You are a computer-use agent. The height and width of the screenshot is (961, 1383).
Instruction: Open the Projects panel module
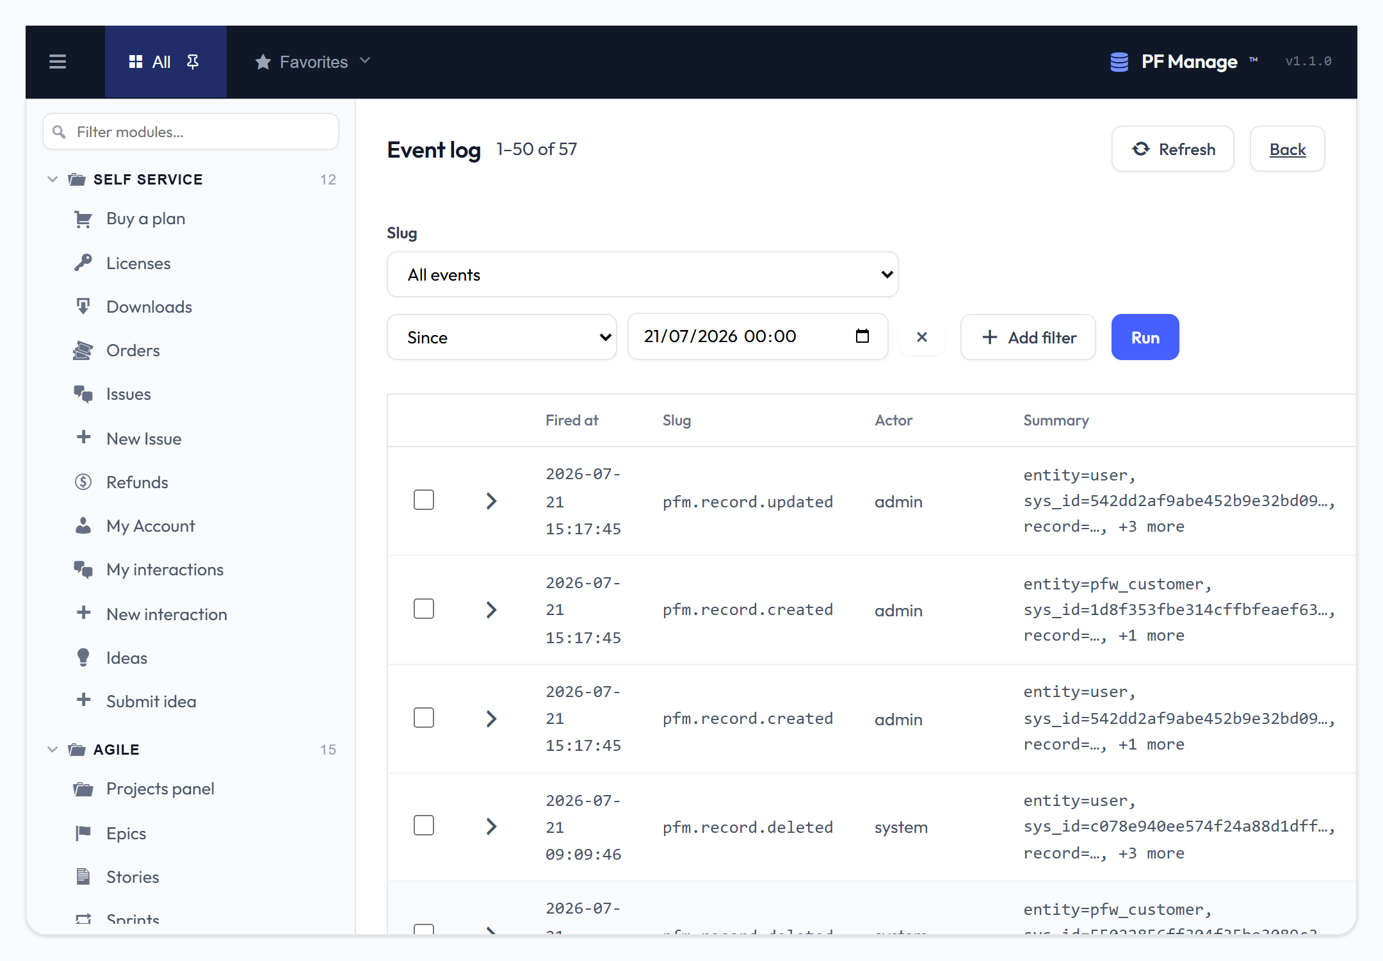[160, 789]
